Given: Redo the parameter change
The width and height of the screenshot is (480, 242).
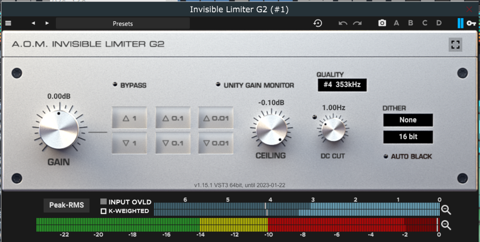Looking at the screenshot, I should click(x=357, y=23).
